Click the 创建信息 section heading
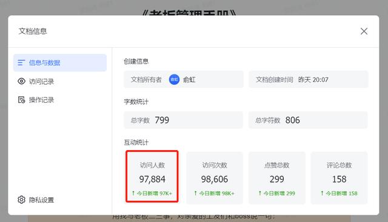The height and width of the screenshot is (222, 388). [x=136, y=62]
